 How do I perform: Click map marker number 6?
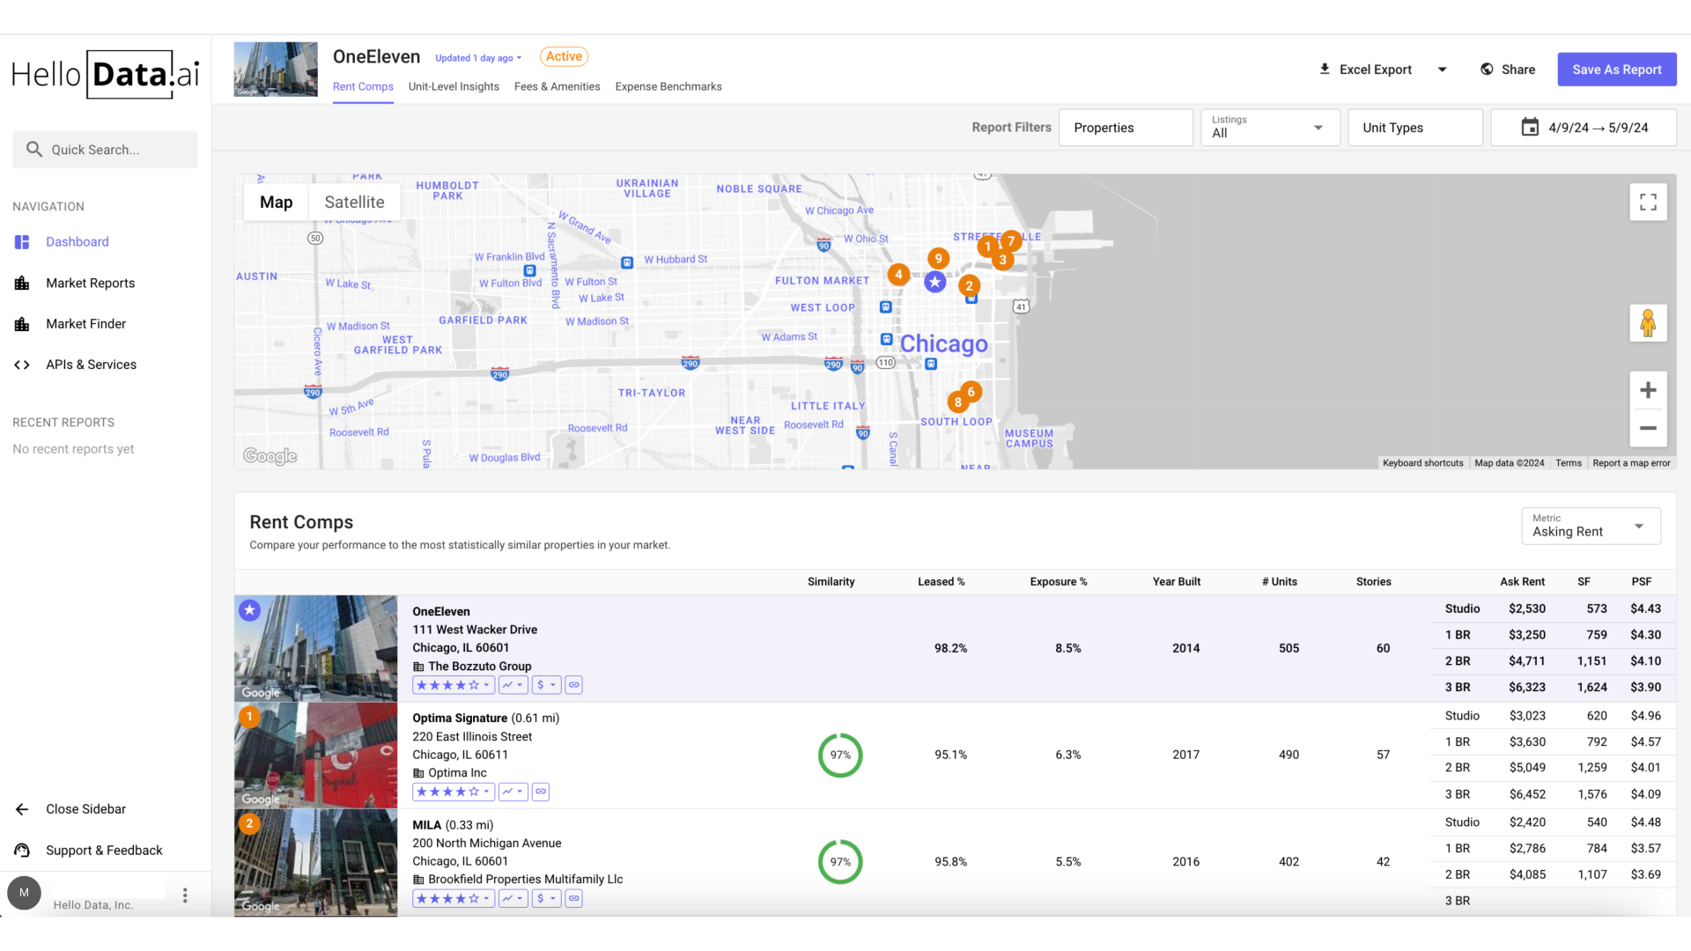971,392
